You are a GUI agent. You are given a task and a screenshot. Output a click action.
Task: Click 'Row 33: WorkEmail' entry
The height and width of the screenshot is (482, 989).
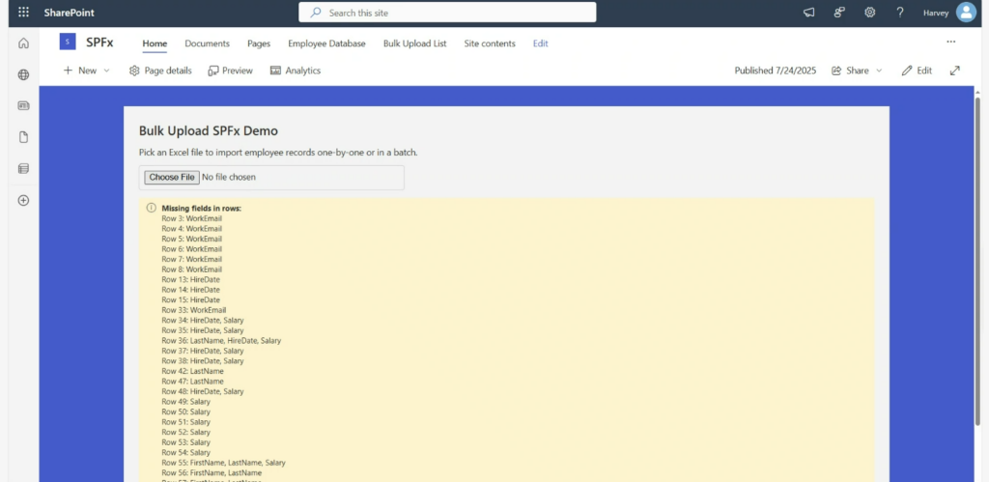click(193, 310)
